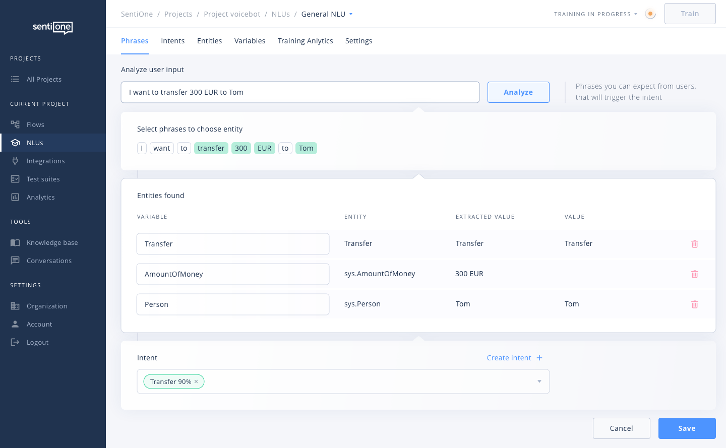
Task: Select the 'want' word chip
Action: point(161,148)
